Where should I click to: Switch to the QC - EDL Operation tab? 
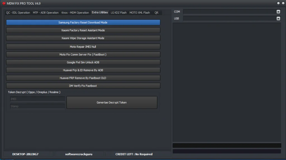pyautogui.click(x=18, y=13)
